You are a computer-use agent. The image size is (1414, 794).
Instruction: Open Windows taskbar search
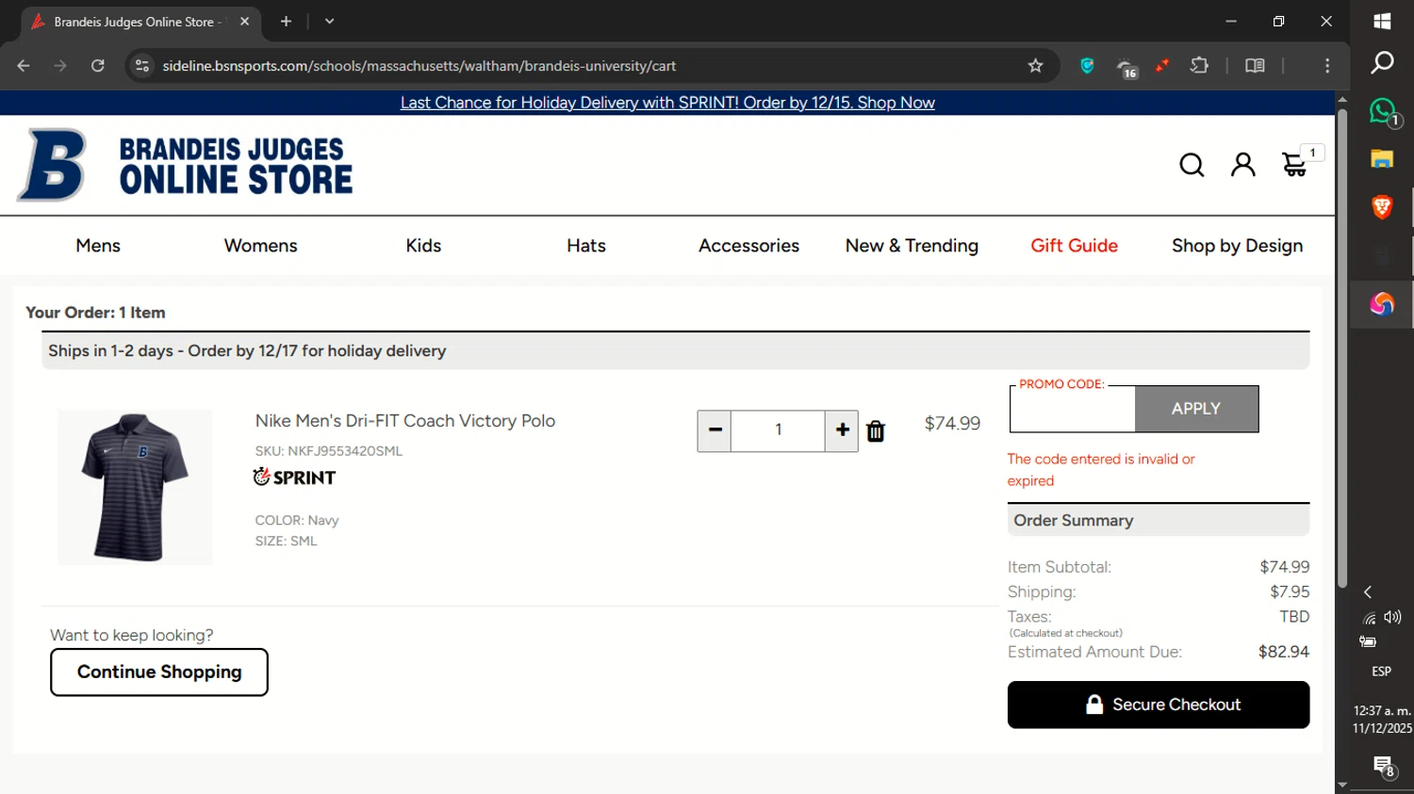[x=1382, y=63]
